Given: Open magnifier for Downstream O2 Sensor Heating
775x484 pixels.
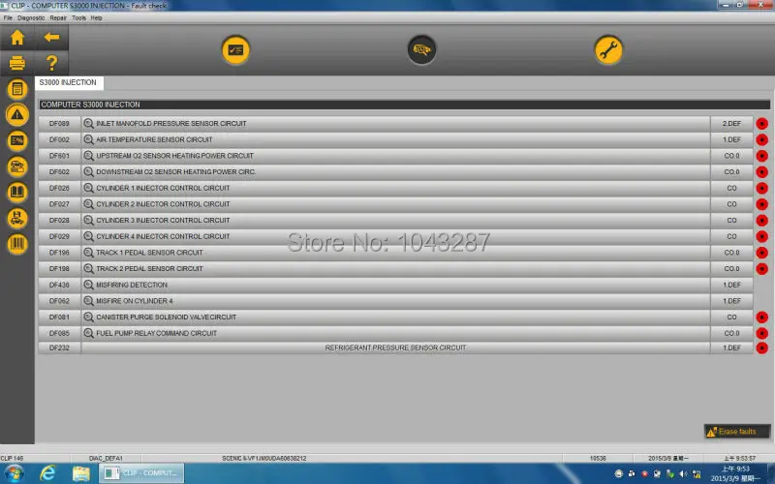Looking at the screenshot, I should pyautogui.click(x=88, y=172).
